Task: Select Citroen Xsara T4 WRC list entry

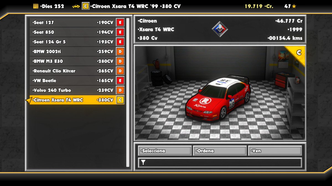Action: 77,100
